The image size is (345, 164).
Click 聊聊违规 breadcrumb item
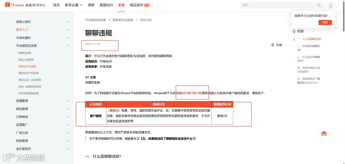(146, 20)
